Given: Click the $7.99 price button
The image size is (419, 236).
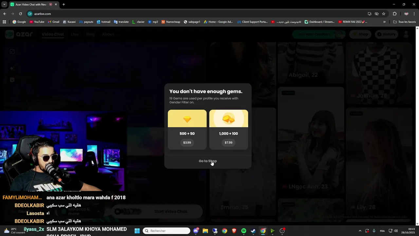Looking at the screenshot, I should [228, 143].
